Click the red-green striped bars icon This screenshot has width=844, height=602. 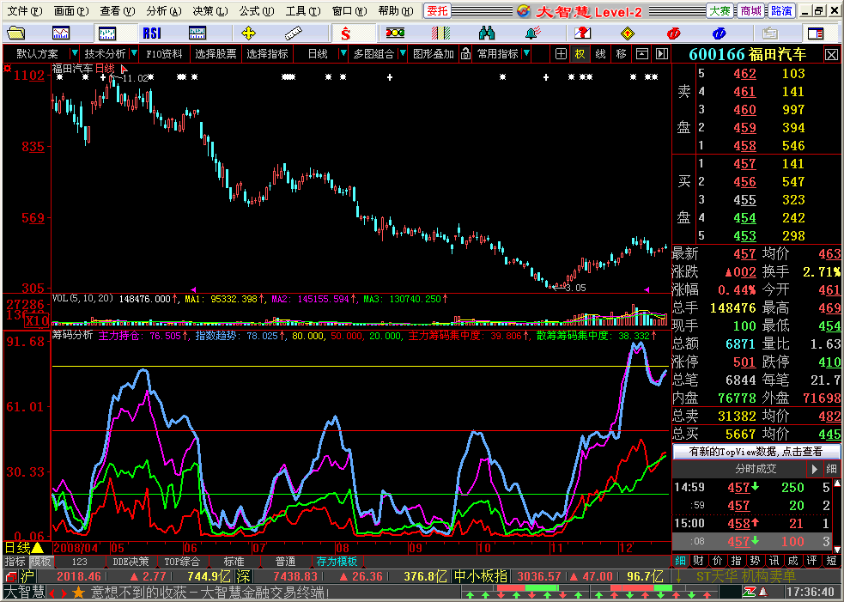440,33
